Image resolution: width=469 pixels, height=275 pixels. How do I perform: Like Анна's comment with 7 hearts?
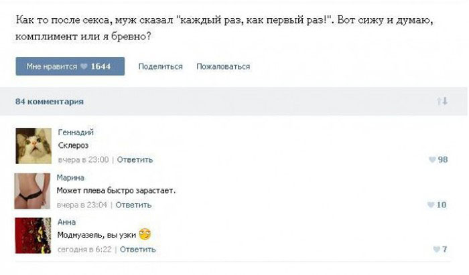coord(440,249)
